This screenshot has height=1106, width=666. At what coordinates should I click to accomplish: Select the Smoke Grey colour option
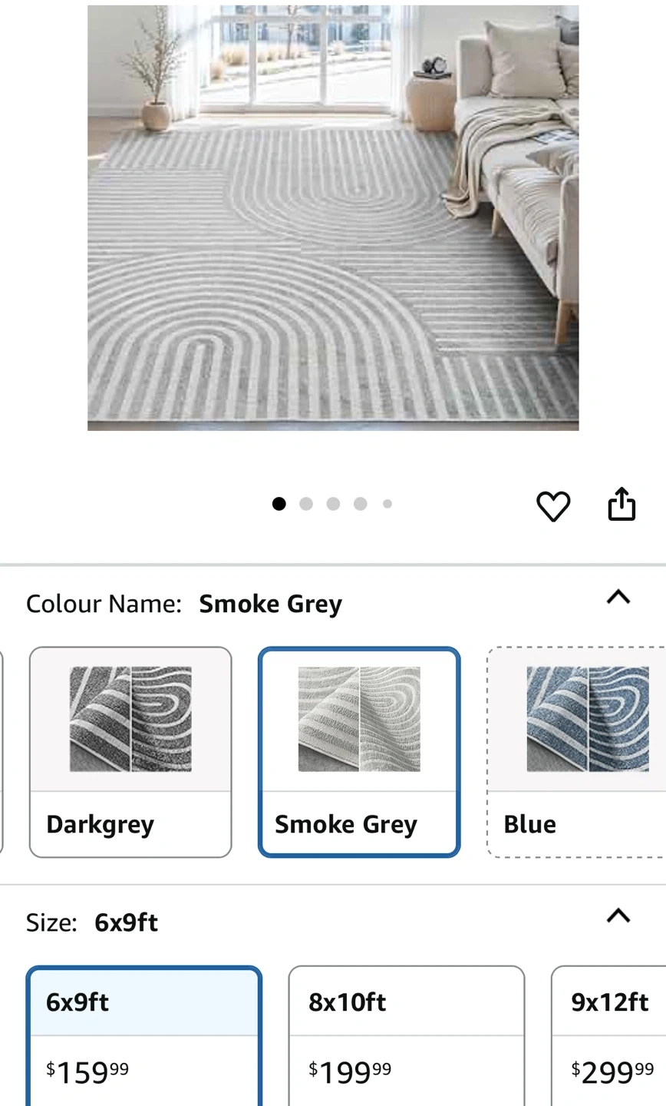pos(359,752)
